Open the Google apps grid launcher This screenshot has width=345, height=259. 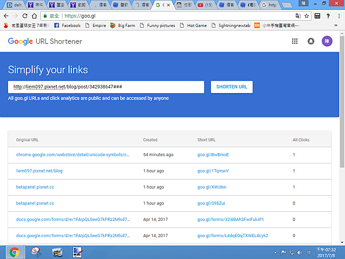click(x=294, y=41)
